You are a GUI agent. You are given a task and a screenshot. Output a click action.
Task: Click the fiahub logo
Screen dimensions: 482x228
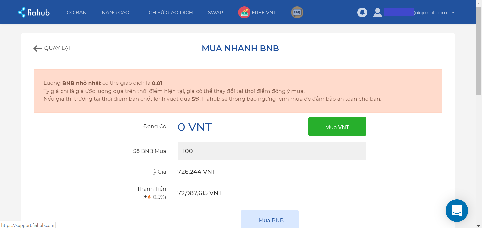click(34, 12)
